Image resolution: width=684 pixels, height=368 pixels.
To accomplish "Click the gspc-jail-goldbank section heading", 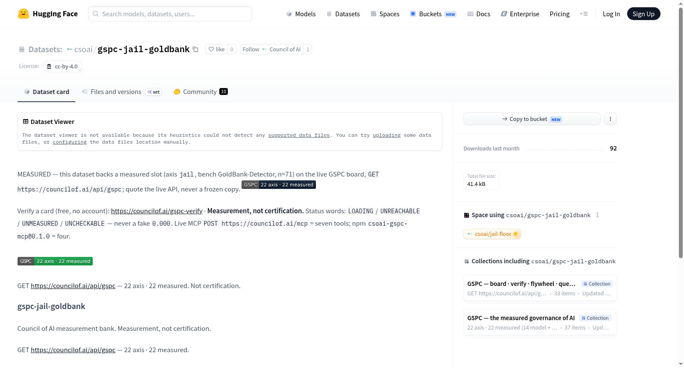I will click(x=51, y=306).
